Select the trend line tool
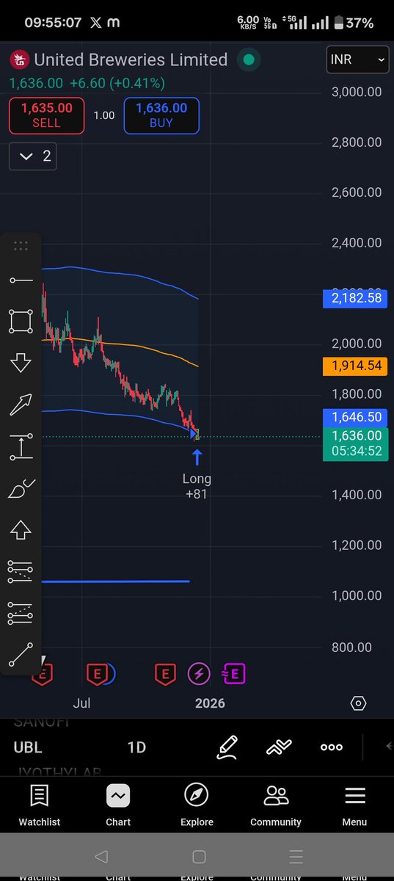This screenshot has height=881, width=394. [x=21, y=653]
